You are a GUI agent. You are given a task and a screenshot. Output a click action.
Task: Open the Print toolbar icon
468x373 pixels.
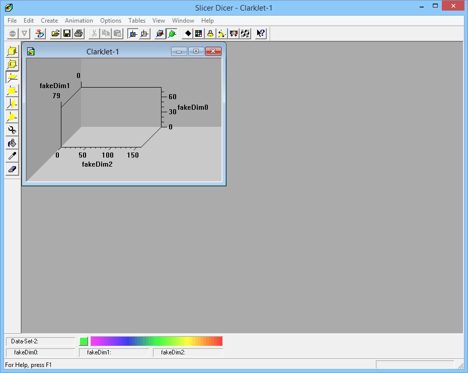[79, 33]
